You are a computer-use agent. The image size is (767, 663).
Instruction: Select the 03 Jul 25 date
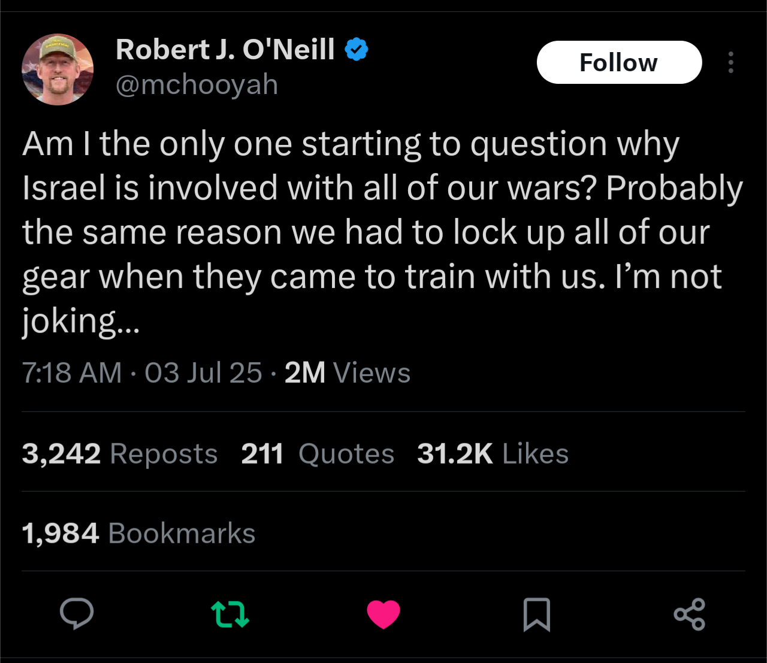coord(204,373)
